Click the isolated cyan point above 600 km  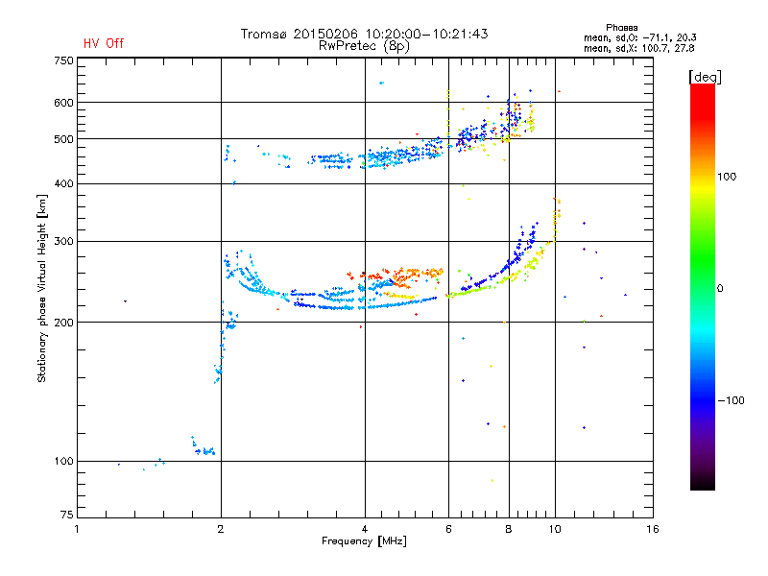point(381,83)
